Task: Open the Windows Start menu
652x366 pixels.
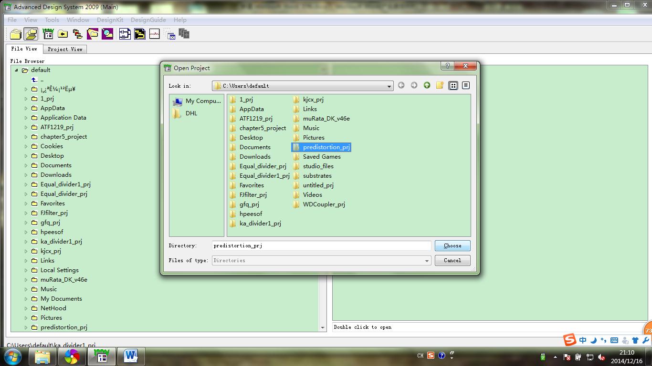Action: [x=12, y=356]
